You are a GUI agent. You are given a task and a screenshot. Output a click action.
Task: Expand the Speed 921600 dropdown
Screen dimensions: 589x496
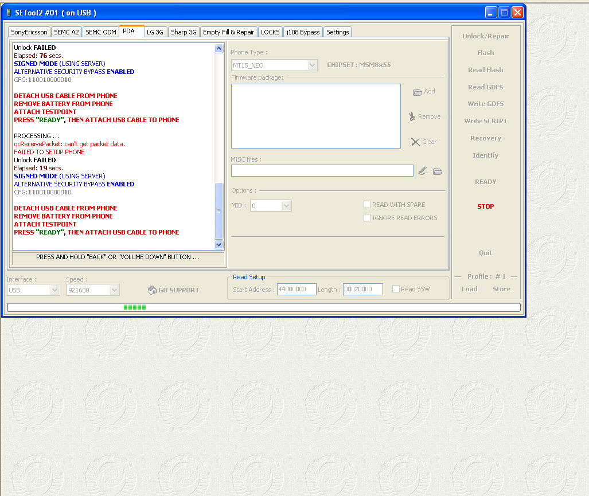114,290
